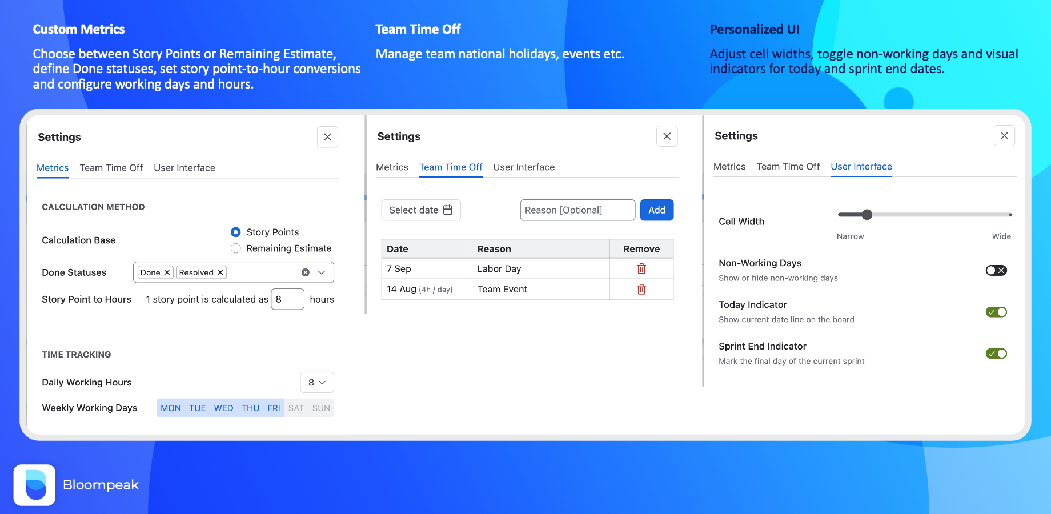Open User Interface tab in left panel

tap(184, 168)
